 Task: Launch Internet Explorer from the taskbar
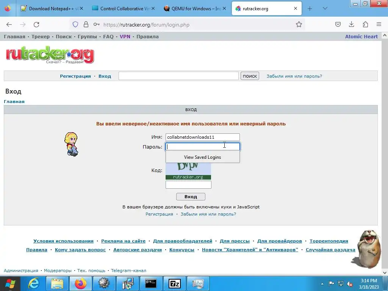pos(34,283)
